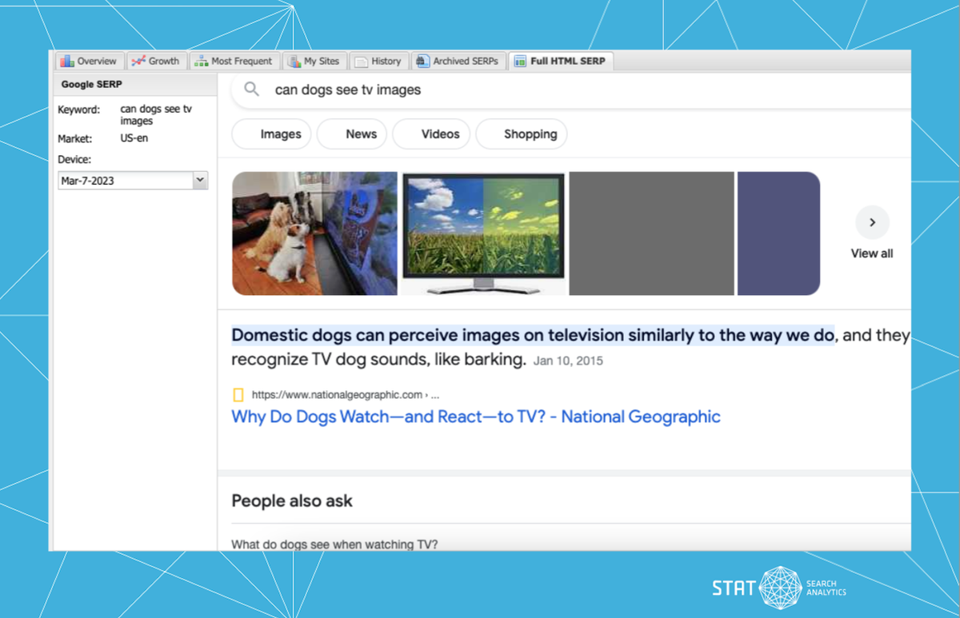Expand the question 'What do dogs see when watching TV?'
The height and width of the screenshot is (618, 960).
click(x=335, y=544)
